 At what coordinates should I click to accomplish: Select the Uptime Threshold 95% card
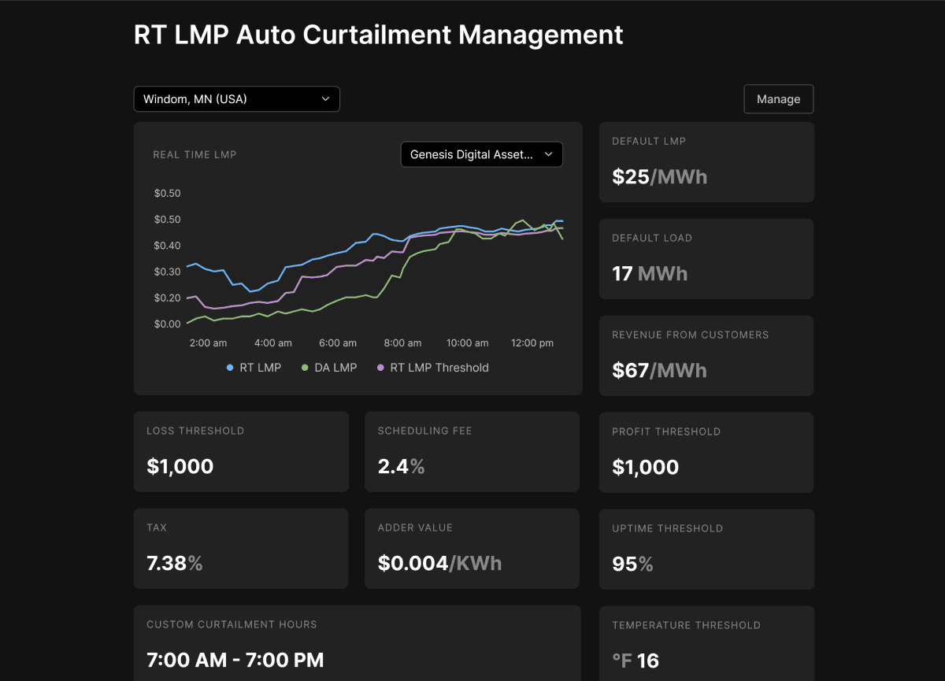(x=706, y=550)
